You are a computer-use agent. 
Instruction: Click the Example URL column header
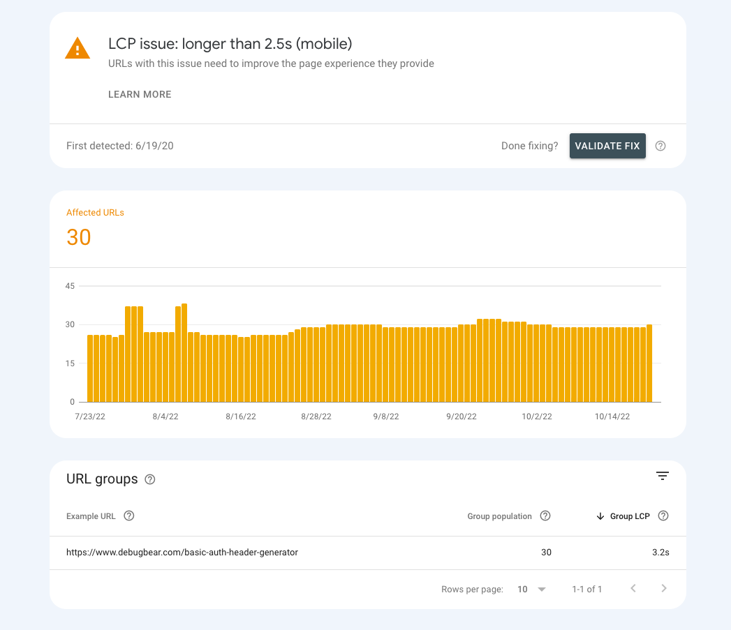click(91, 516)
